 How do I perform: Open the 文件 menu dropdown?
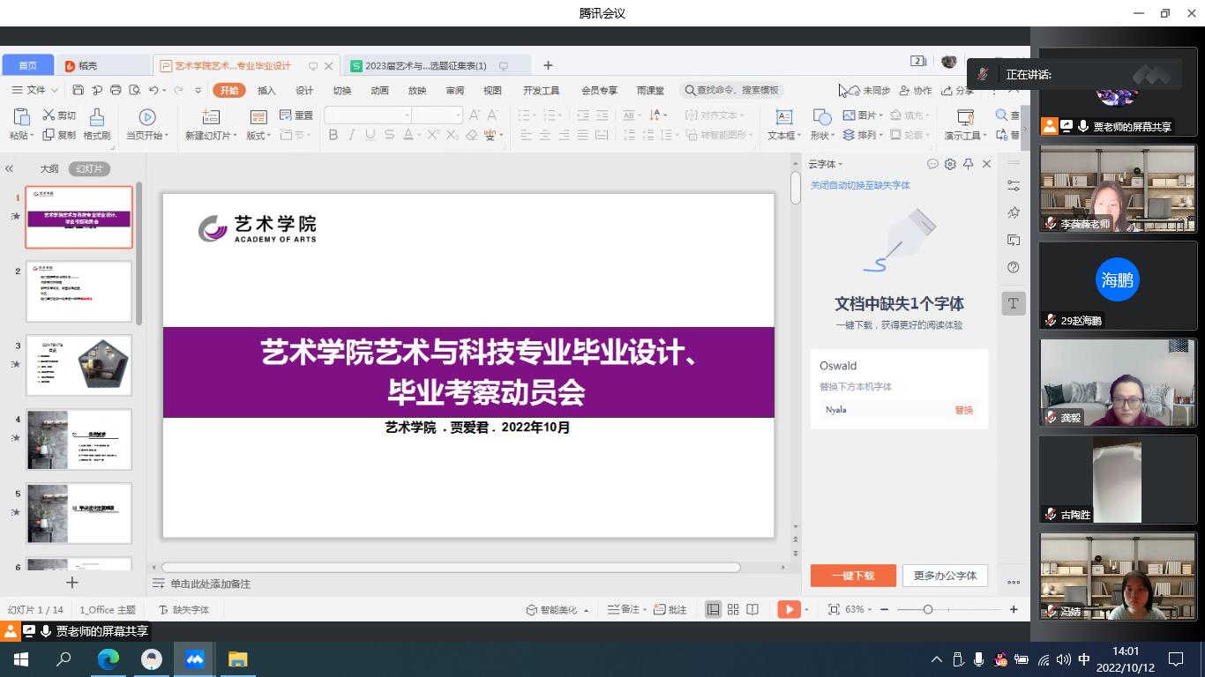pos(35,90)
